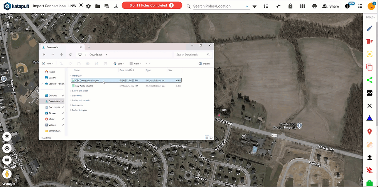378x187 pixels.
Task: Open the filter icon next to search
Action: coord(255,6)
